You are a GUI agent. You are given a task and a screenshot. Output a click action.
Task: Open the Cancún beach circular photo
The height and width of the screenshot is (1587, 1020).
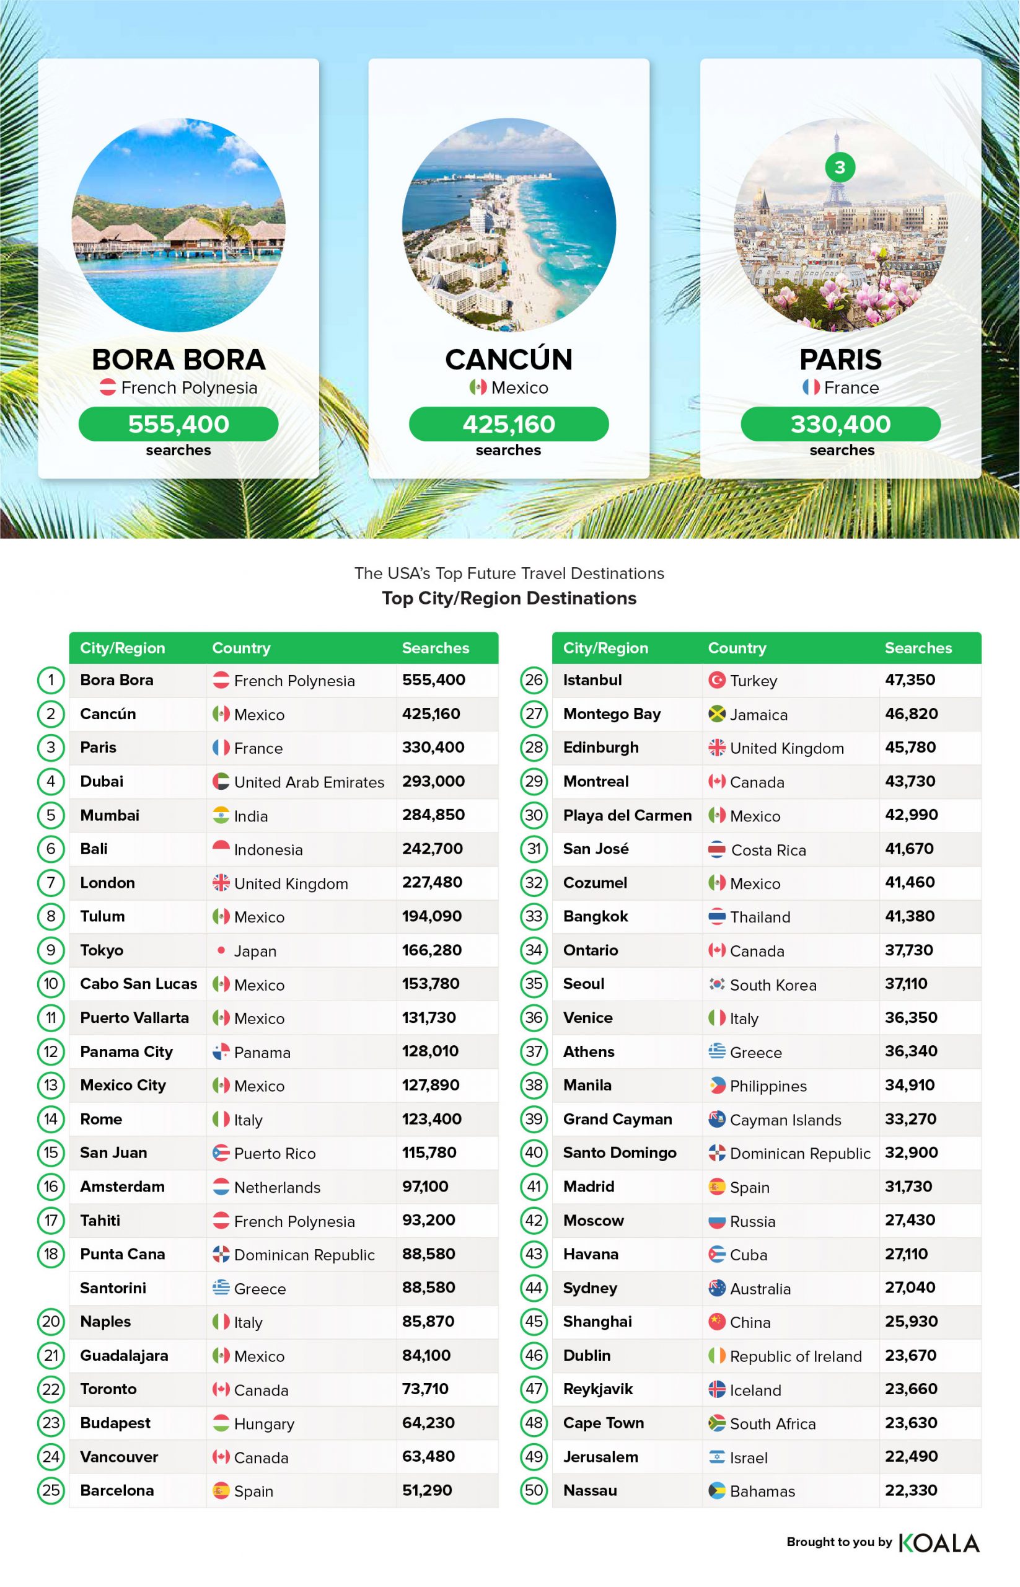[x=509, y=224]
